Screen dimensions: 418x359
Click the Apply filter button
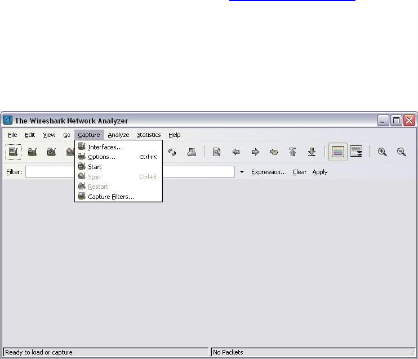click(320, 172)
